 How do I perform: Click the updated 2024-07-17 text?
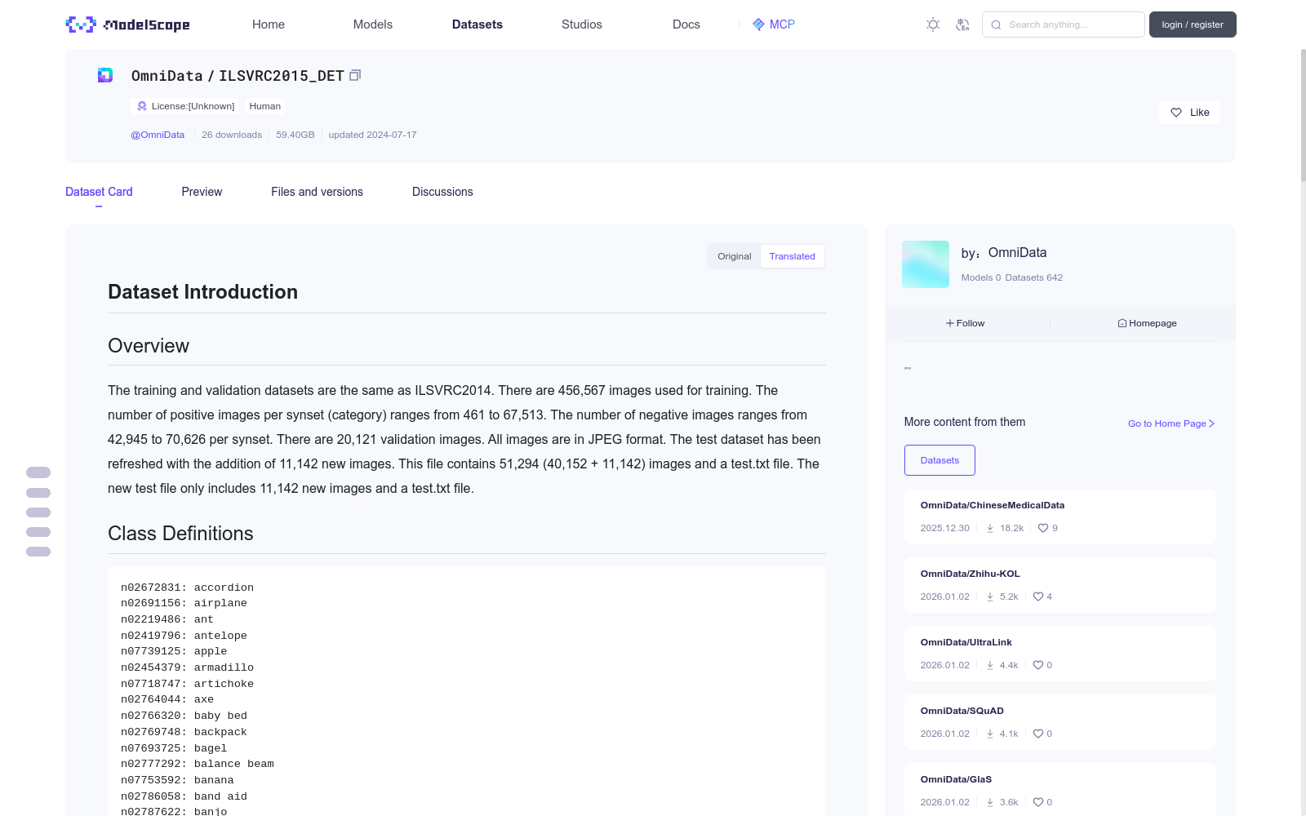pyautogui.click(x=372, y=135)
